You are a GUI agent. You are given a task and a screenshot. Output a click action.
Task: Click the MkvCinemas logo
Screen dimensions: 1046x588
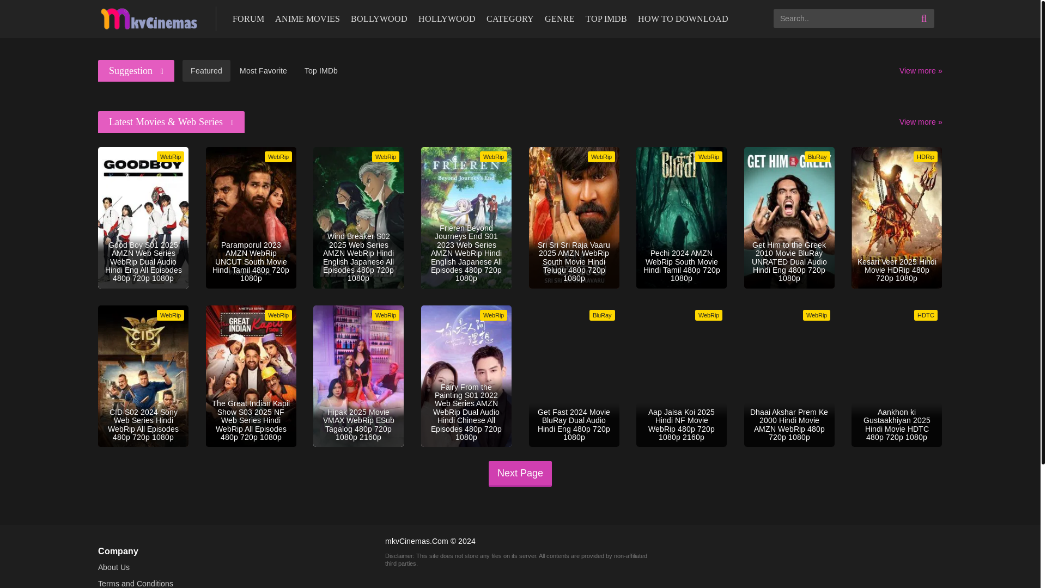(x=149, y=19)
